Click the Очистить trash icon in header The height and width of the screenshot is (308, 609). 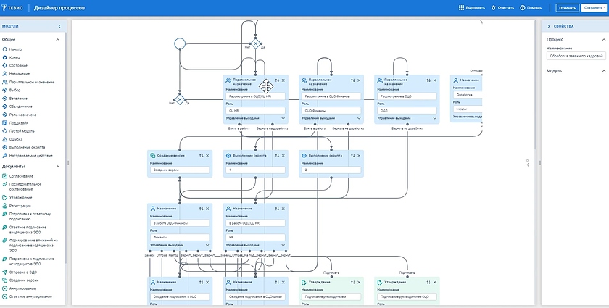(493, 8)
